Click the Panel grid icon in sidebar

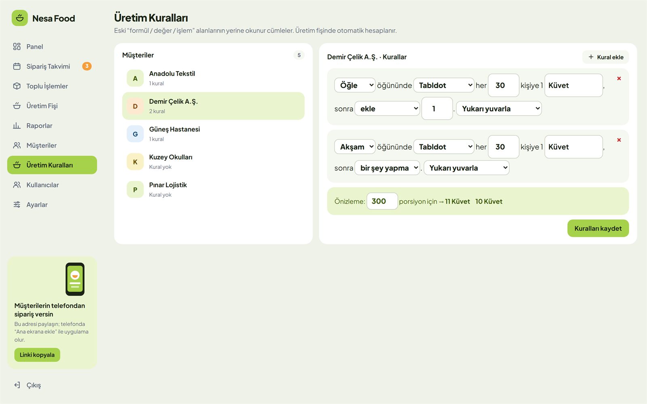(17, 46)
